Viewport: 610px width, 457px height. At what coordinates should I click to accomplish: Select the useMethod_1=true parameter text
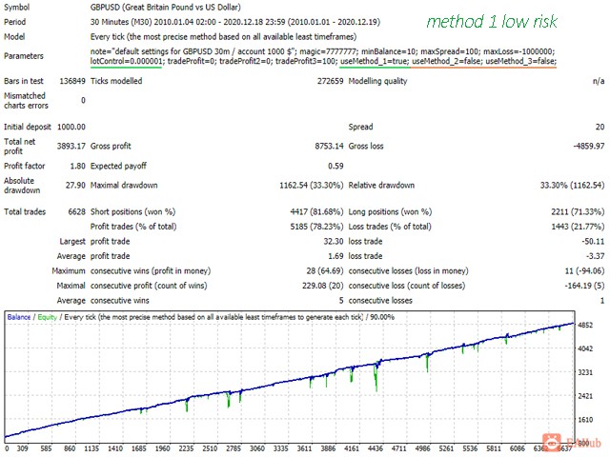[375, 61]
